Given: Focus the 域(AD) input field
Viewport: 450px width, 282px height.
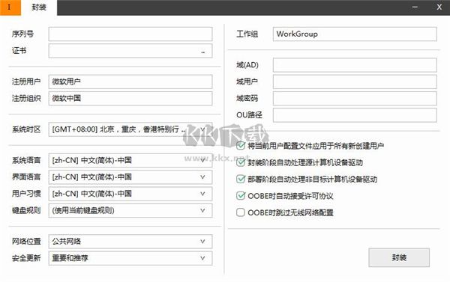Looking at the screenshot, I should [x=355, y=65].
